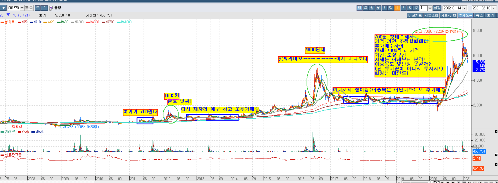Open the stock code 001570 dropdown arrow
Image resolution: width=498 pixels, height=183 pixels.
tap(22, 8)
